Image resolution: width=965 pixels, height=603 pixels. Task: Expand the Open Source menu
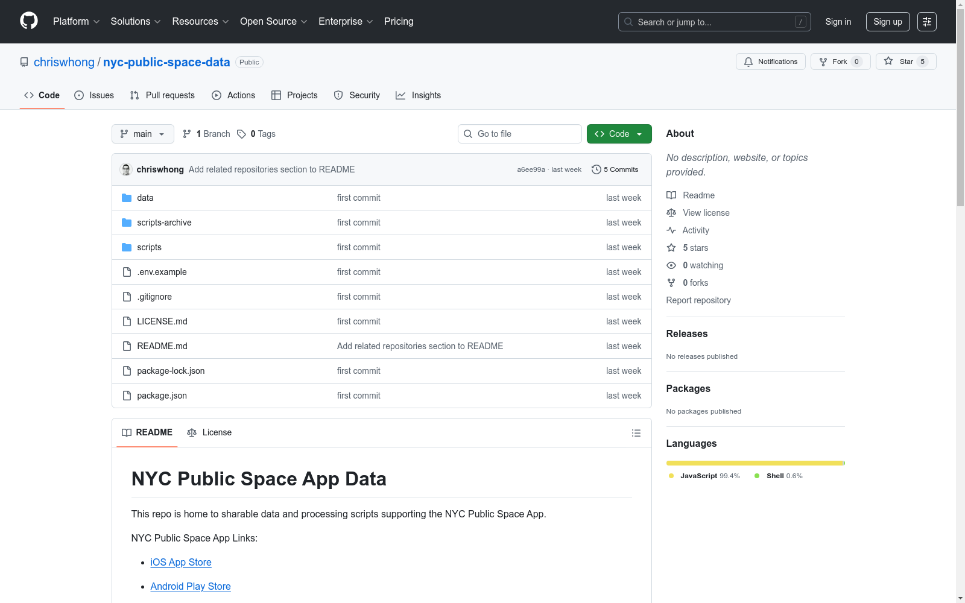[274, 22]
